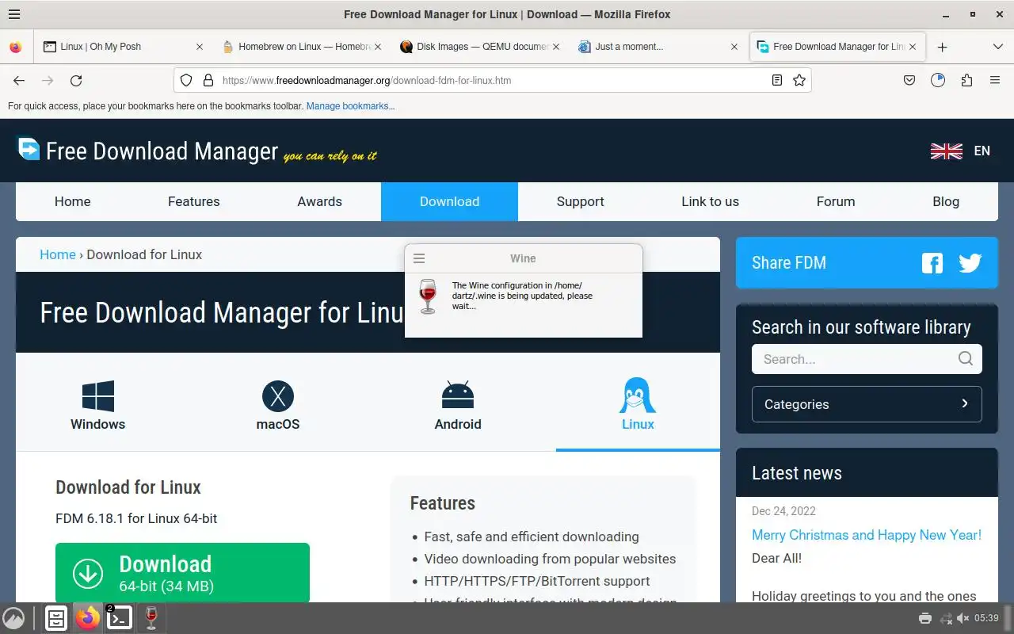1014x634 pixels.
Task: Share FDM on Facebook
Action: (x=932, y=263)
